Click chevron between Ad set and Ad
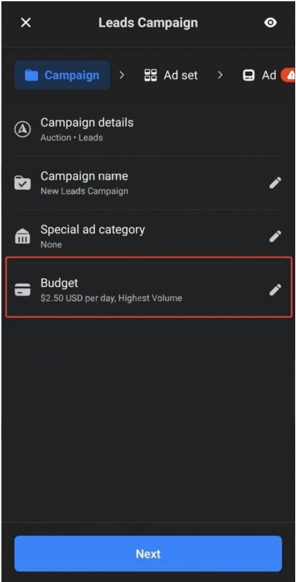 click(x=220, y=75)
